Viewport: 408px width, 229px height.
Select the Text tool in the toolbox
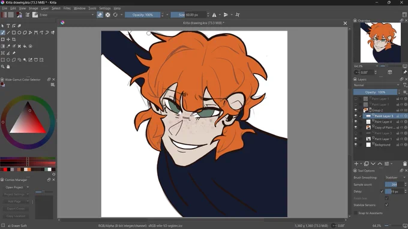(8, 26)
